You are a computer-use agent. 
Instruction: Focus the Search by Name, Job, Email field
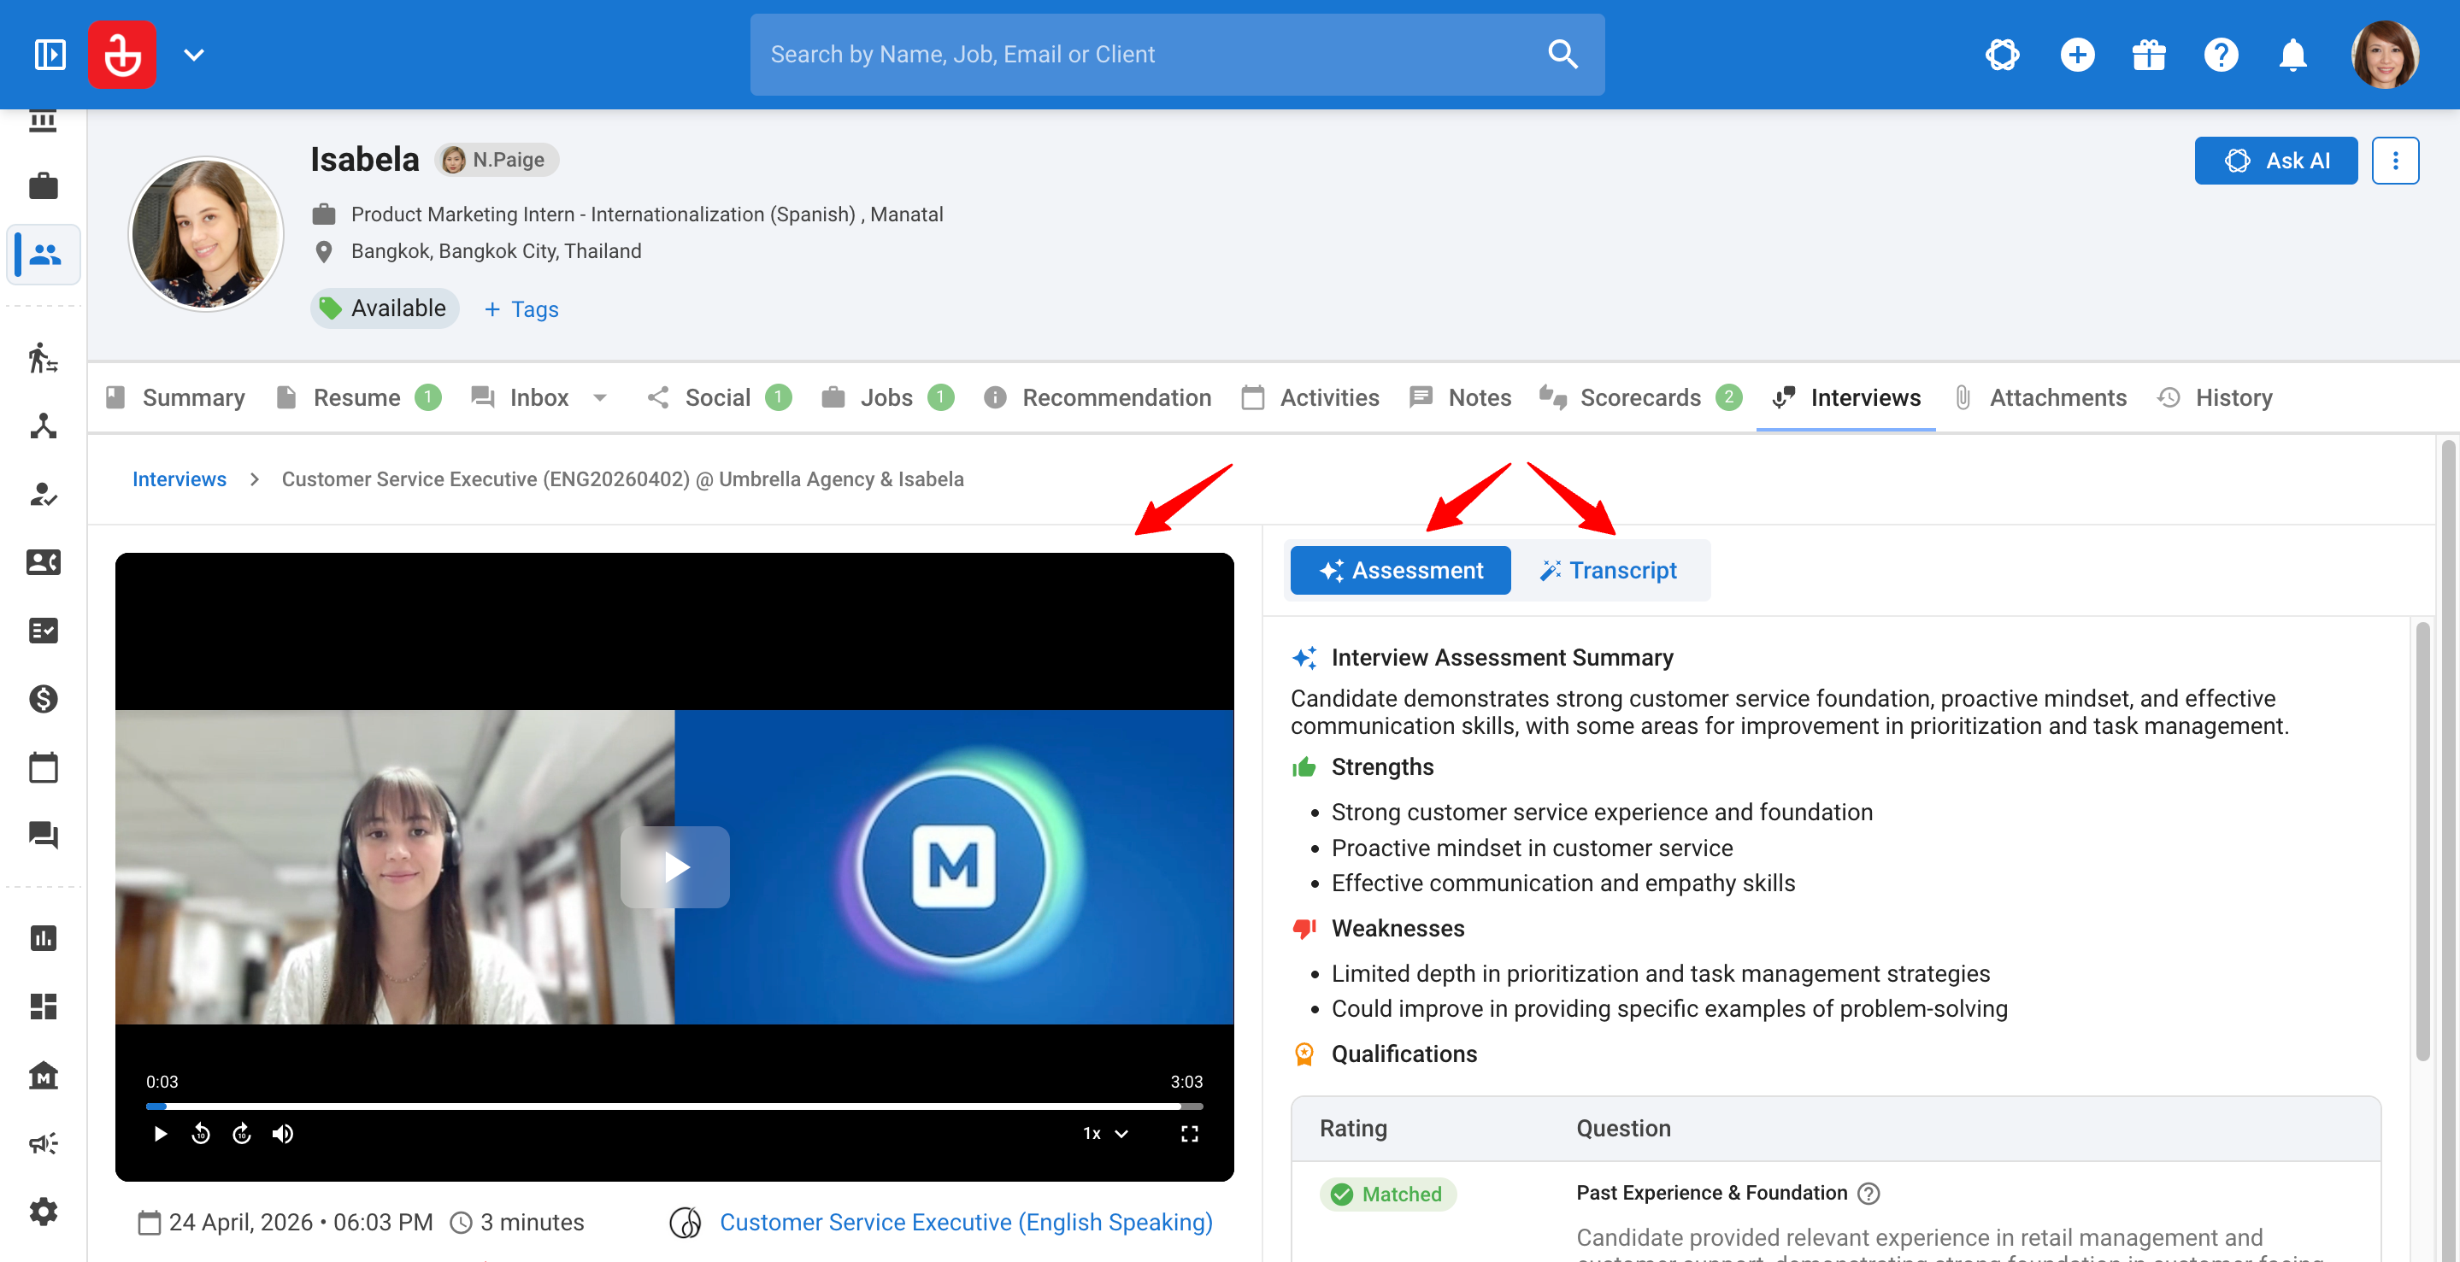click(x=1176, y=55)
